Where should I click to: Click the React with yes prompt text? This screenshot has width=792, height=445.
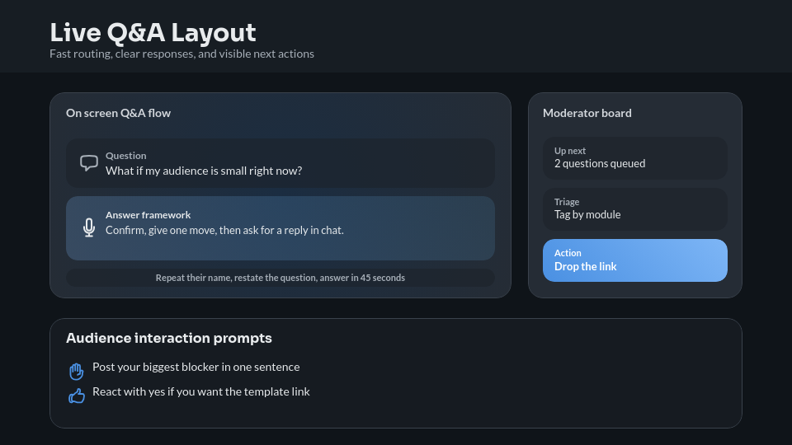coord(200,391)
